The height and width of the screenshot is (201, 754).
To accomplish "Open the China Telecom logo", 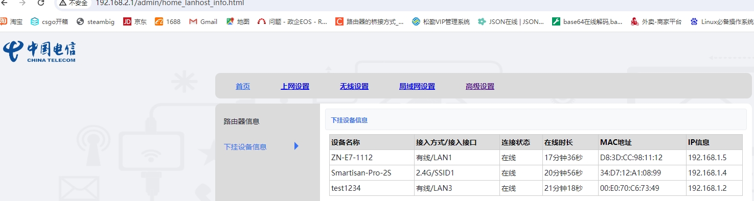I will click(39, 52).
